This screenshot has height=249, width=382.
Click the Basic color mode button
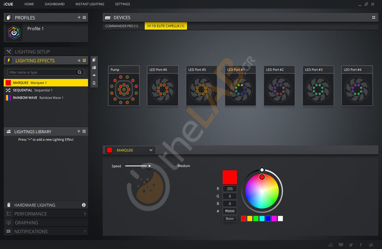(230, 219)
